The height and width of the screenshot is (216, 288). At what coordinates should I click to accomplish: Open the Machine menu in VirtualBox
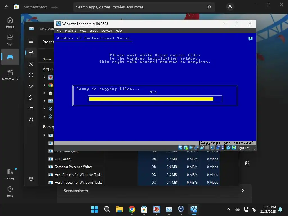click(x=70, y=31)
